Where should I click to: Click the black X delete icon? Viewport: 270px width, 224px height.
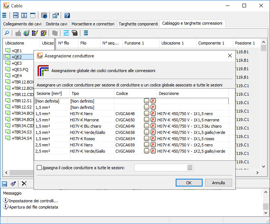[24, 184]
